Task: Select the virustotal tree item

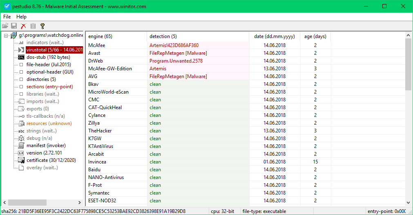Action: [x=54, y=50]
